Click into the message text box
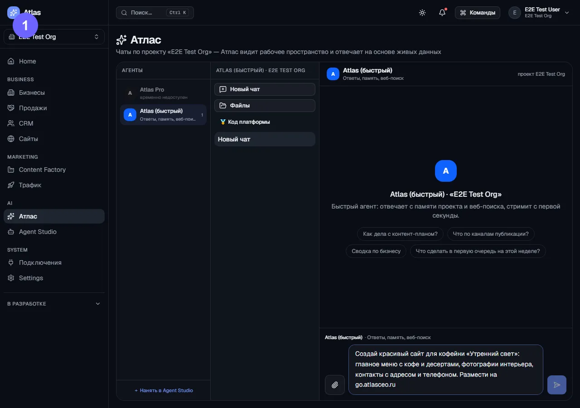This screenshot has width=580, height=408. pos(446,370)
